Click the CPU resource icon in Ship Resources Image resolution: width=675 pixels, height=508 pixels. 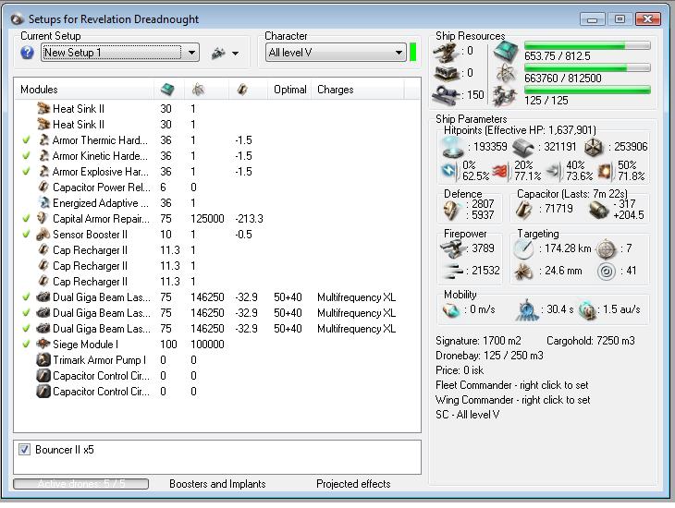[506, 51]
